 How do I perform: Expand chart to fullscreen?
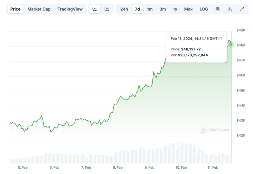tap(242, 9)
